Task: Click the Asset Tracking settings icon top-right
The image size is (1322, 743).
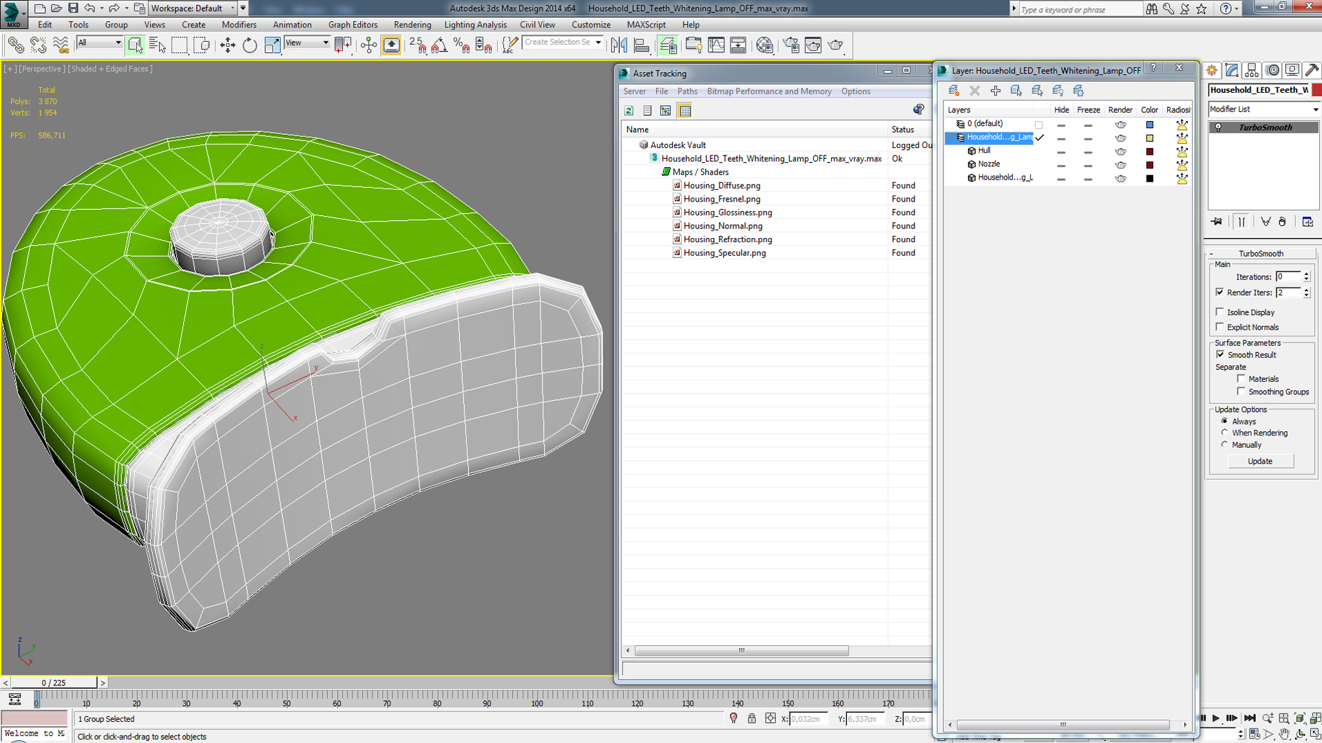Action: (919, 109)
